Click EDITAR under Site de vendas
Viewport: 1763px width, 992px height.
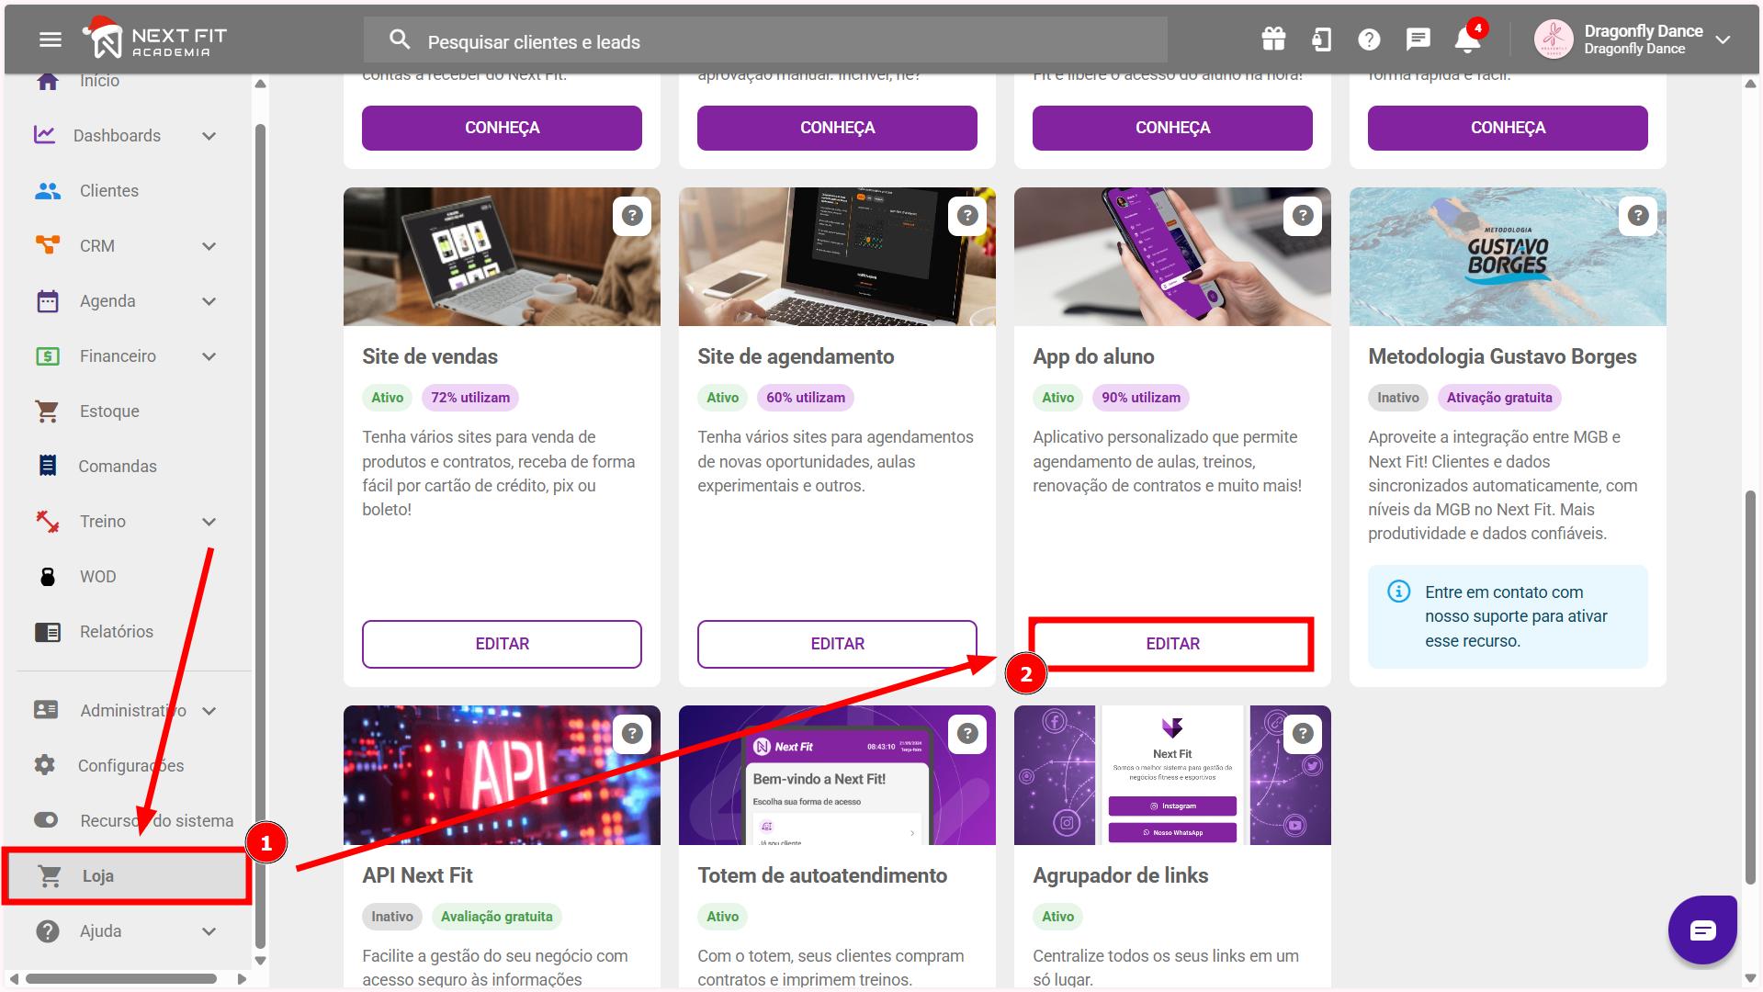(x=502, y=644)
